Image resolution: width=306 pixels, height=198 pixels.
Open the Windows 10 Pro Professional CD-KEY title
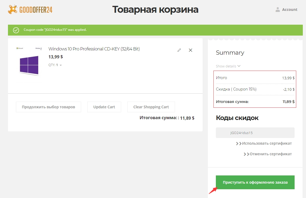click(94, 49)
